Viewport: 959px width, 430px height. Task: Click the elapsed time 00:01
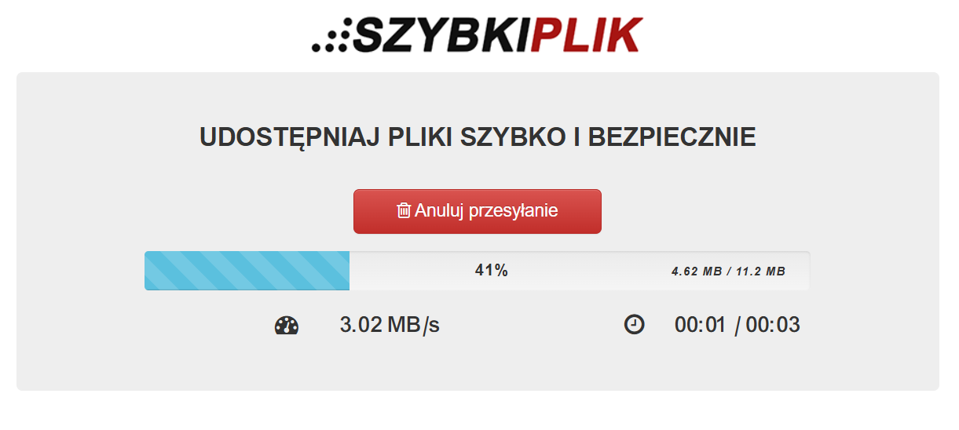700,325
